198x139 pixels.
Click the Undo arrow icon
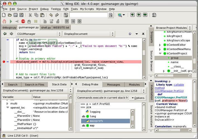pos(51,15)
